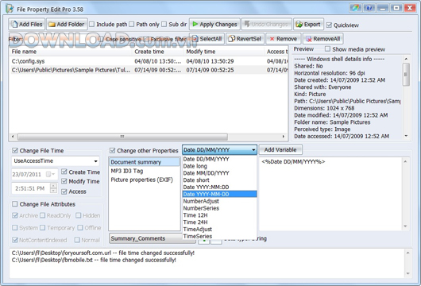421x286 pixels.
Task: Toggle the Access checkbox
Action: pyautogui.click(x=64, y=191)
